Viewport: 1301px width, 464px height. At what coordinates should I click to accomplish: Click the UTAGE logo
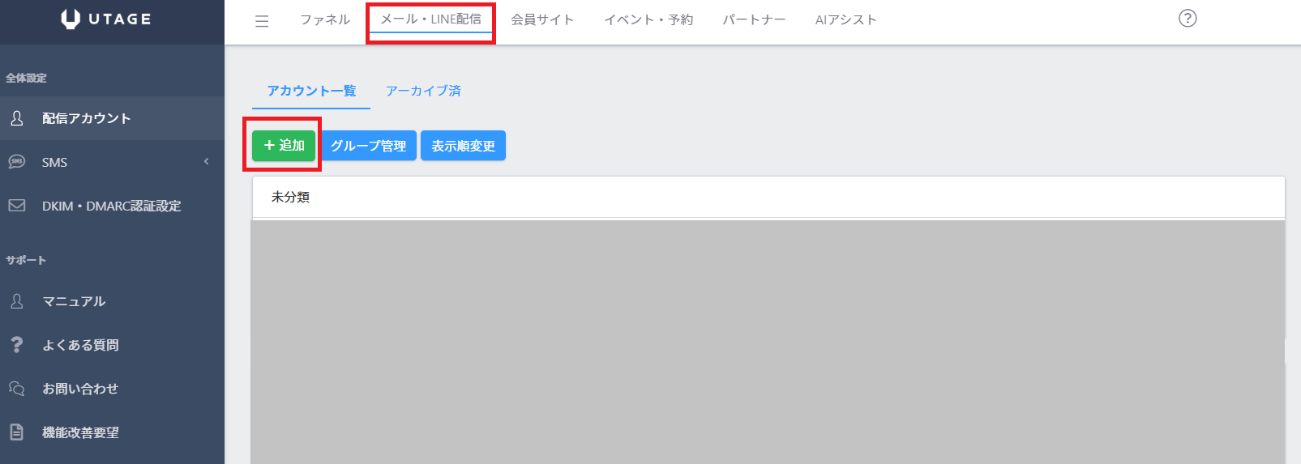(106, 19)
